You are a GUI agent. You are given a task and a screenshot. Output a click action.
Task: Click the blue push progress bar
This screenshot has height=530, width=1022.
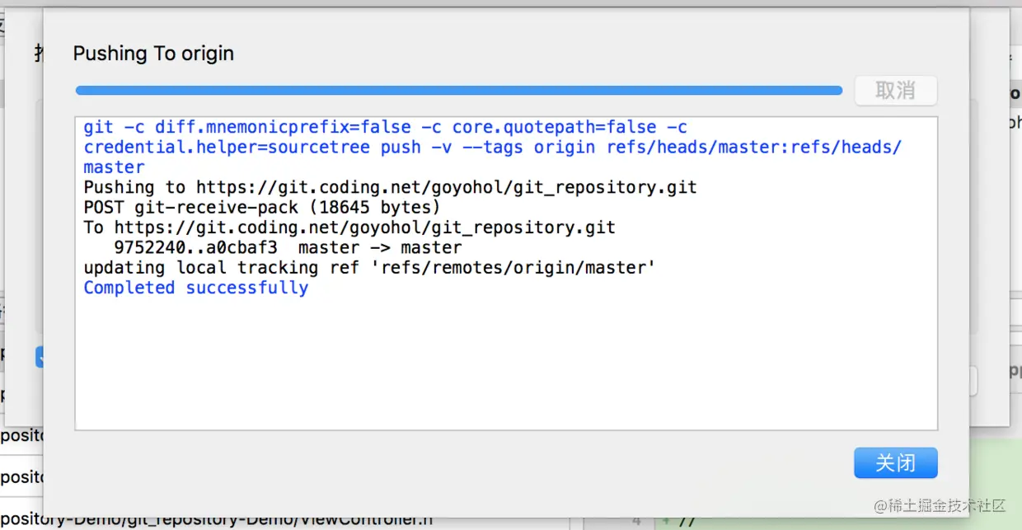[459, 91]
